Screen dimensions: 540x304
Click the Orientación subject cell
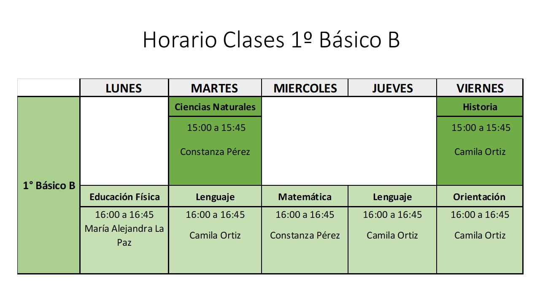point(479,197)
